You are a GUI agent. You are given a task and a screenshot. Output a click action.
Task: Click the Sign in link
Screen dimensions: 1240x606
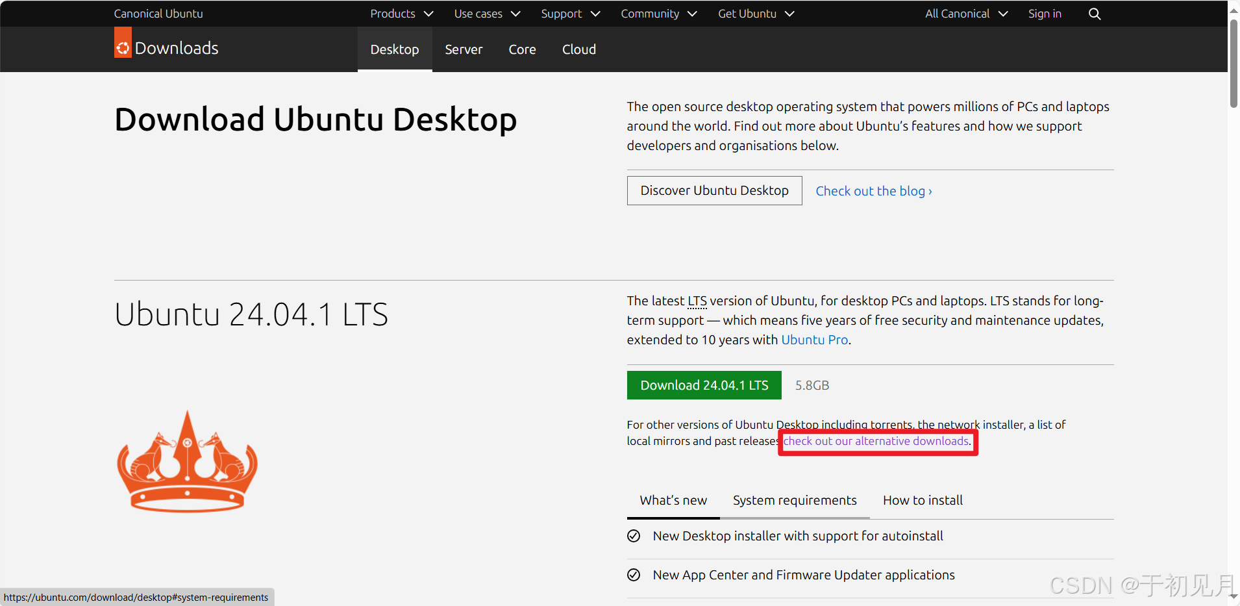pyautogui.click(x=1045, y=14)
